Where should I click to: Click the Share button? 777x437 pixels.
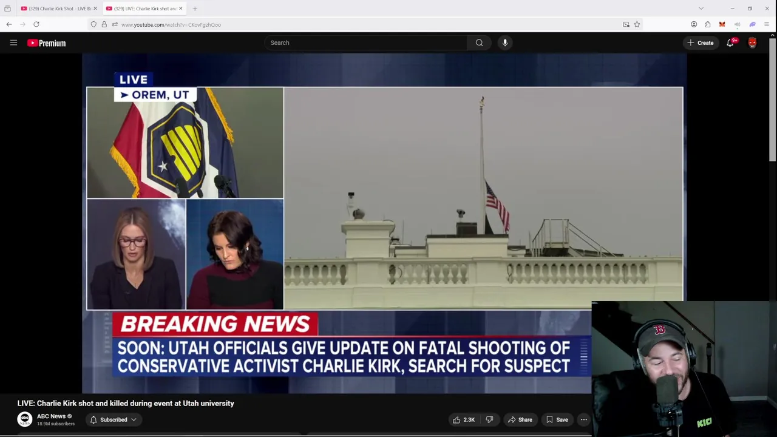[x=520, y=419]
